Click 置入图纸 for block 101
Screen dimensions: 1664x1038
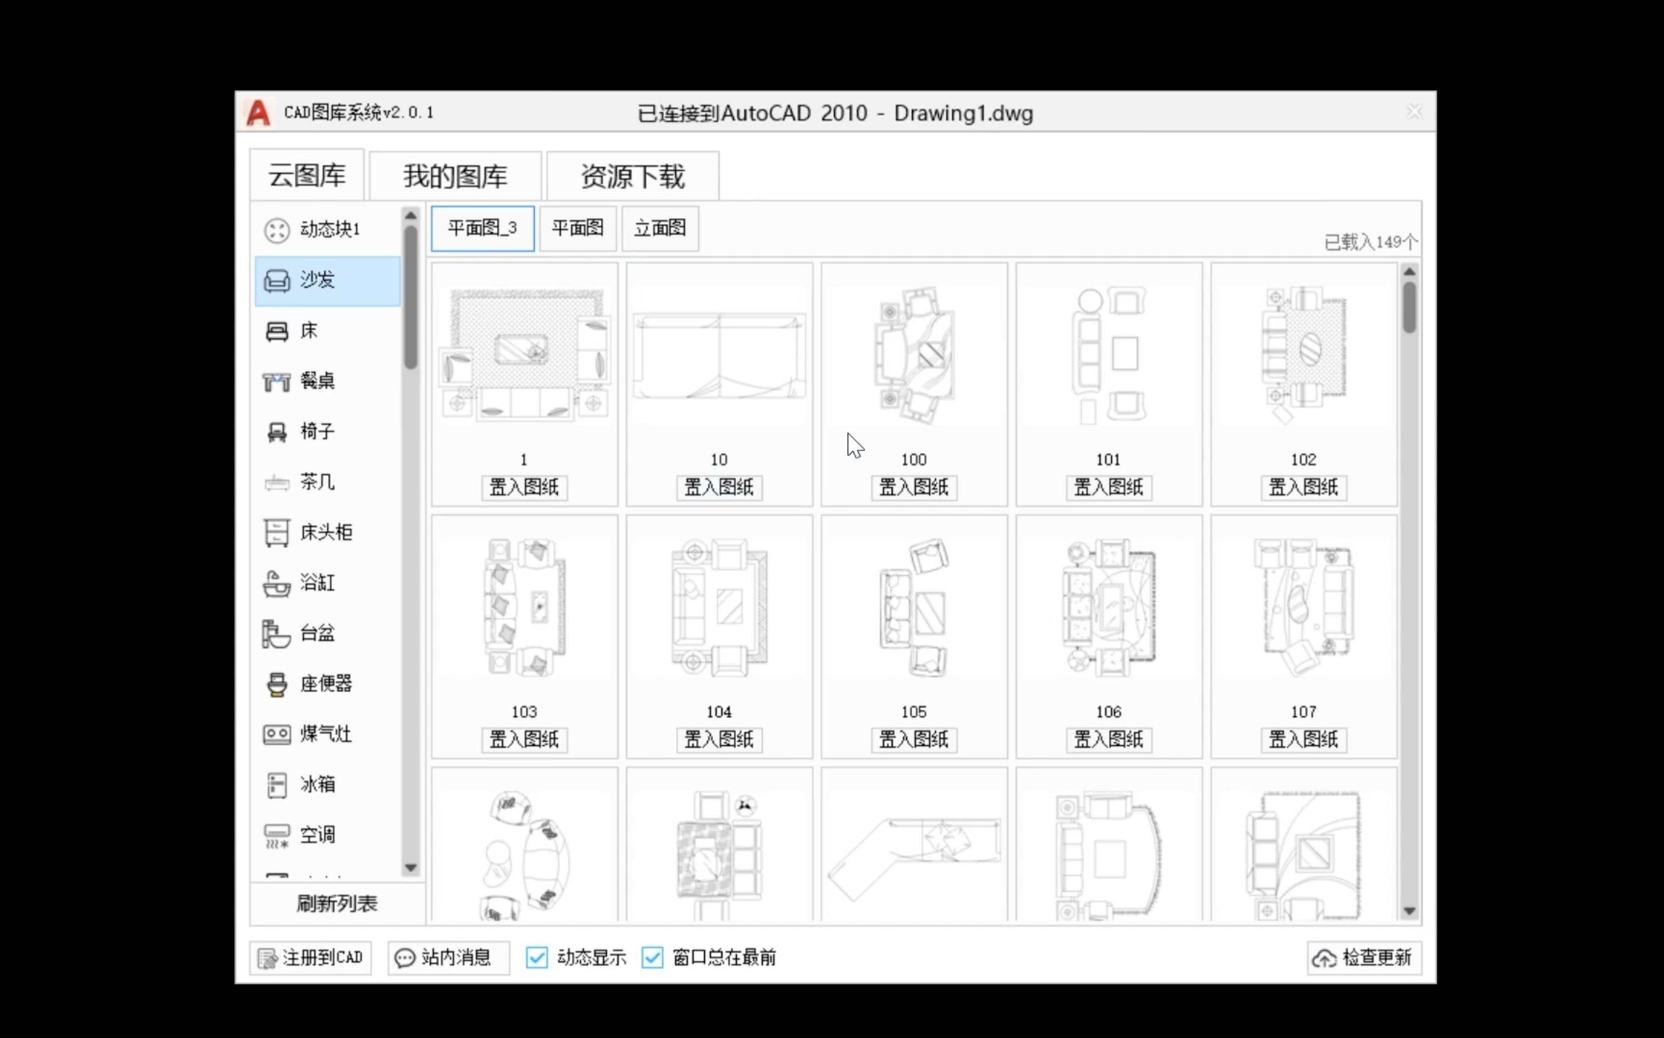[1109, 487]
